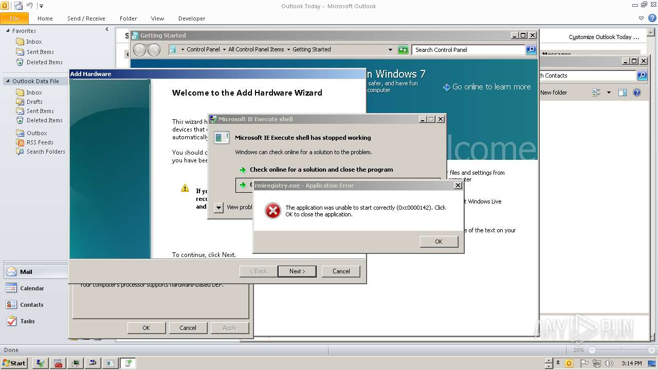Viewport: 658px width, 370px height.
Task: Click the yellow warning icon in Add Hardware Wizard
Action: [185, 188]
